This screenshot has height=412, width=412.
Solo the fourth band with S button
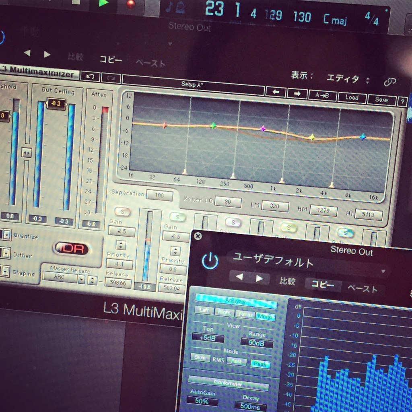point(289,228)
